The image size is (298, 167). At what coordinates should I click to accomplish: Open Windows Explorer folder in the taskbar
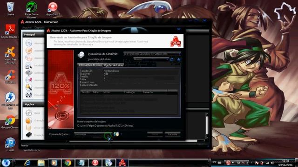(x=41, y=163)
